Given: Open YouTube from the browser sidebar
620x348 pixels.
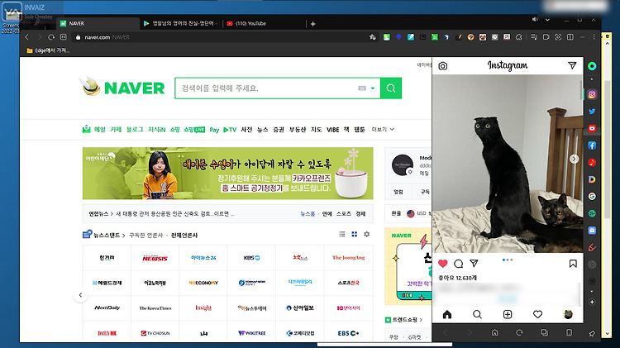Looking at the screenshot, I should click(x=592, y=128).
